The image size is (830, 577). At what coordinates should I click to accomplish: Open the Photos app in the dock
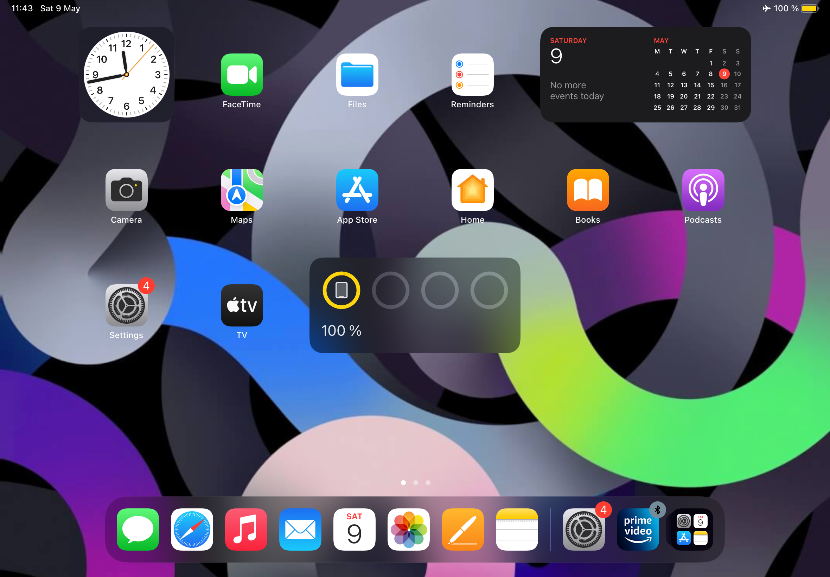click(409, 529)
